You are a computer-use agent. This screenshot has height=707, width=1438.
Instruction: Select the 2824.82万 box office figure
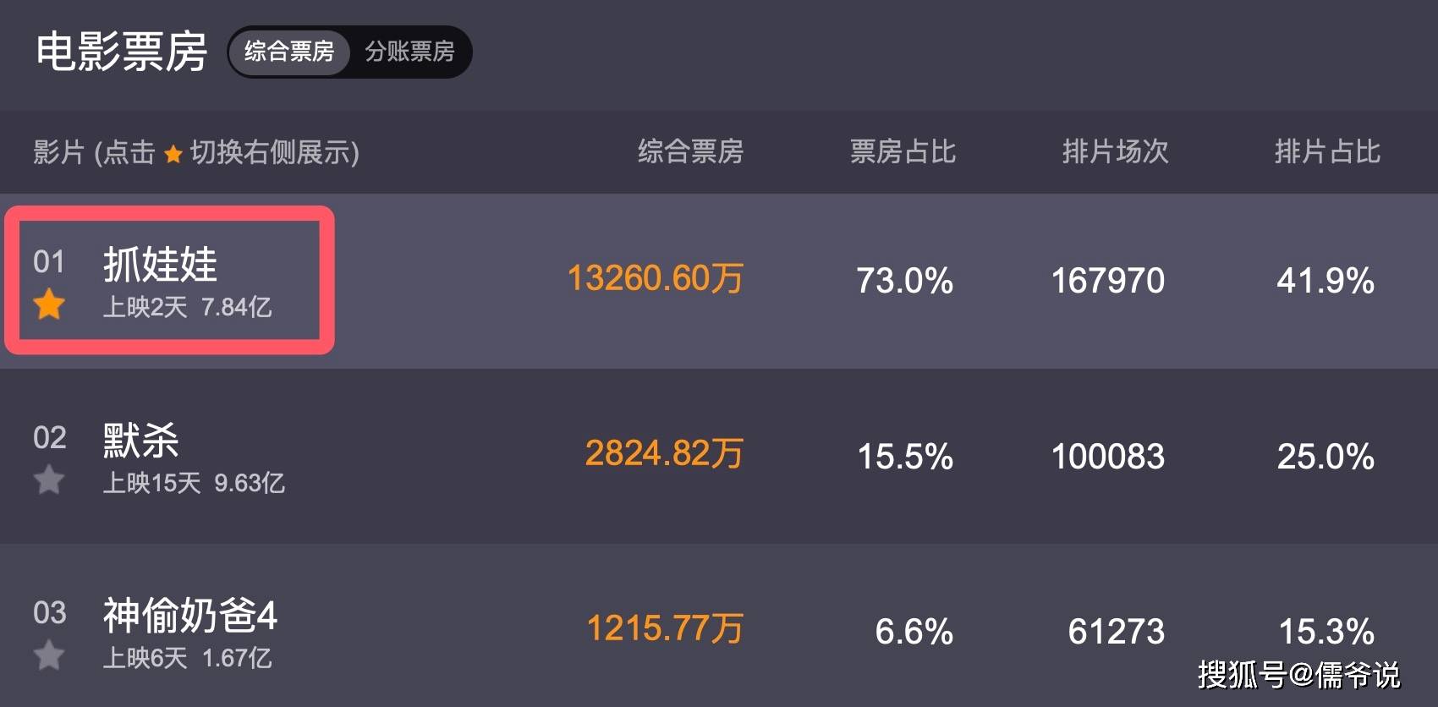664,454
